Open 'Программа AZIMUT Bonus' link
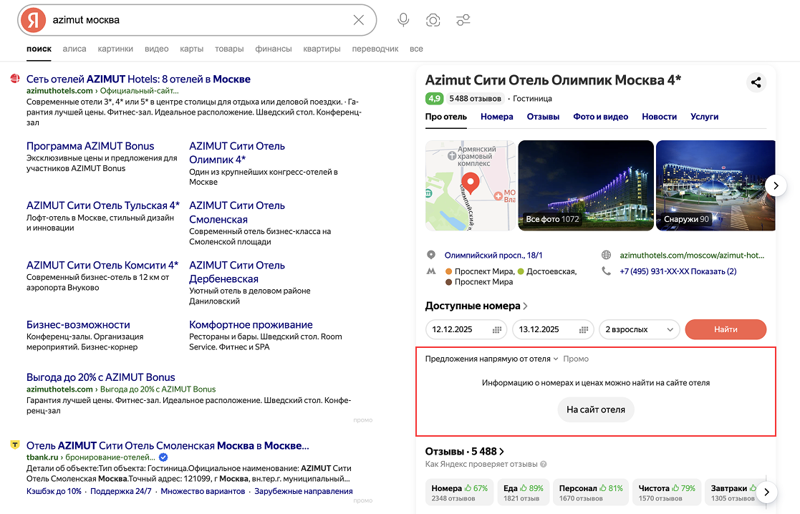 90,146
